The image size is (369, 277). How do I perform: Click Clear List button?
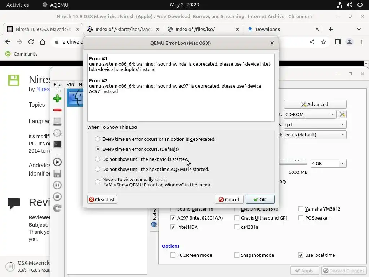[102, 199]
